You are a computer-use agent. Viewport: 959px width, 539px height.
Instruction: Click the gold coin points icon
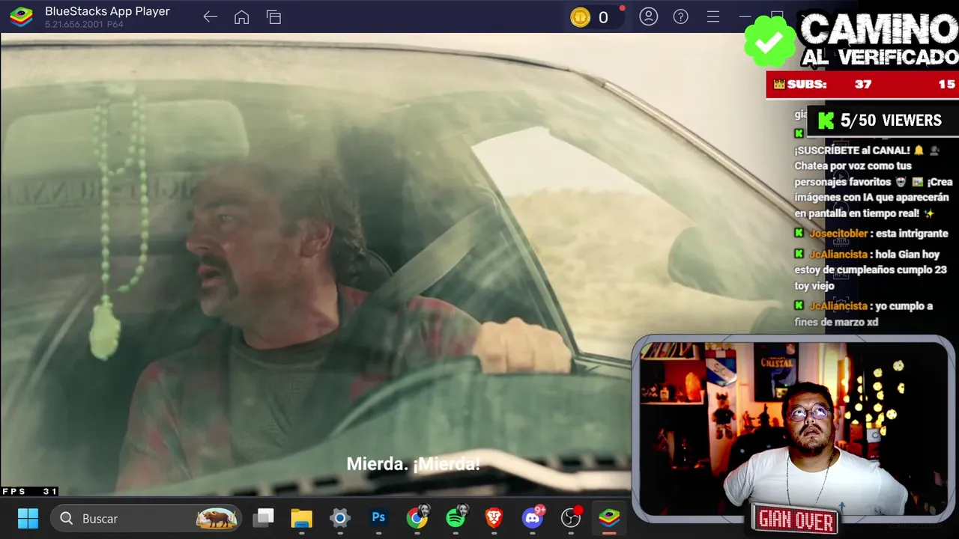click(580, 17)
